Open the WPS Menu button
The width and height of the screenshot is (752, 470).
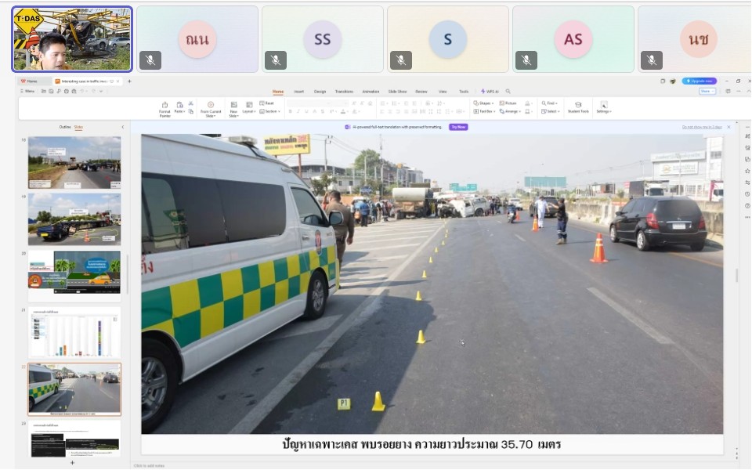(27, 91)
